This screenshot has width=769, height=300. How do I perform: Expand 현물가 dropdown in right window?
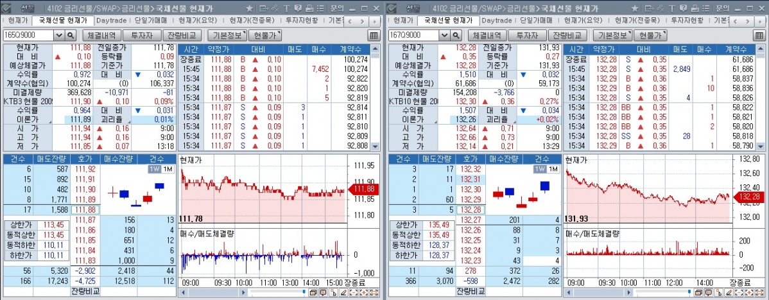click(x=650, y=35)
